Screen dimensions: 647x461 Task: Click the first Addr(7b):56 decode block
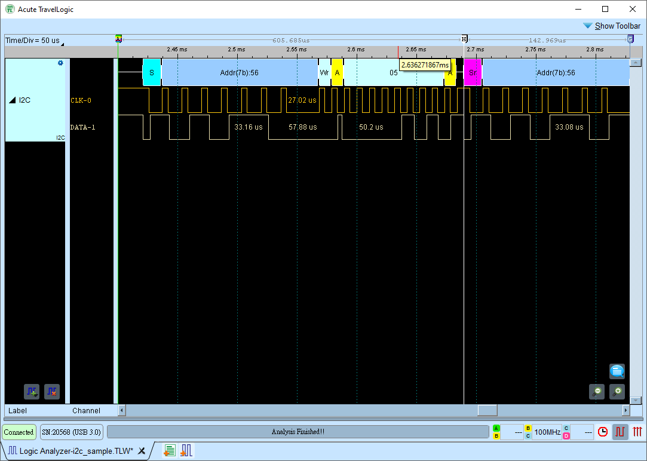click(240, 73)
